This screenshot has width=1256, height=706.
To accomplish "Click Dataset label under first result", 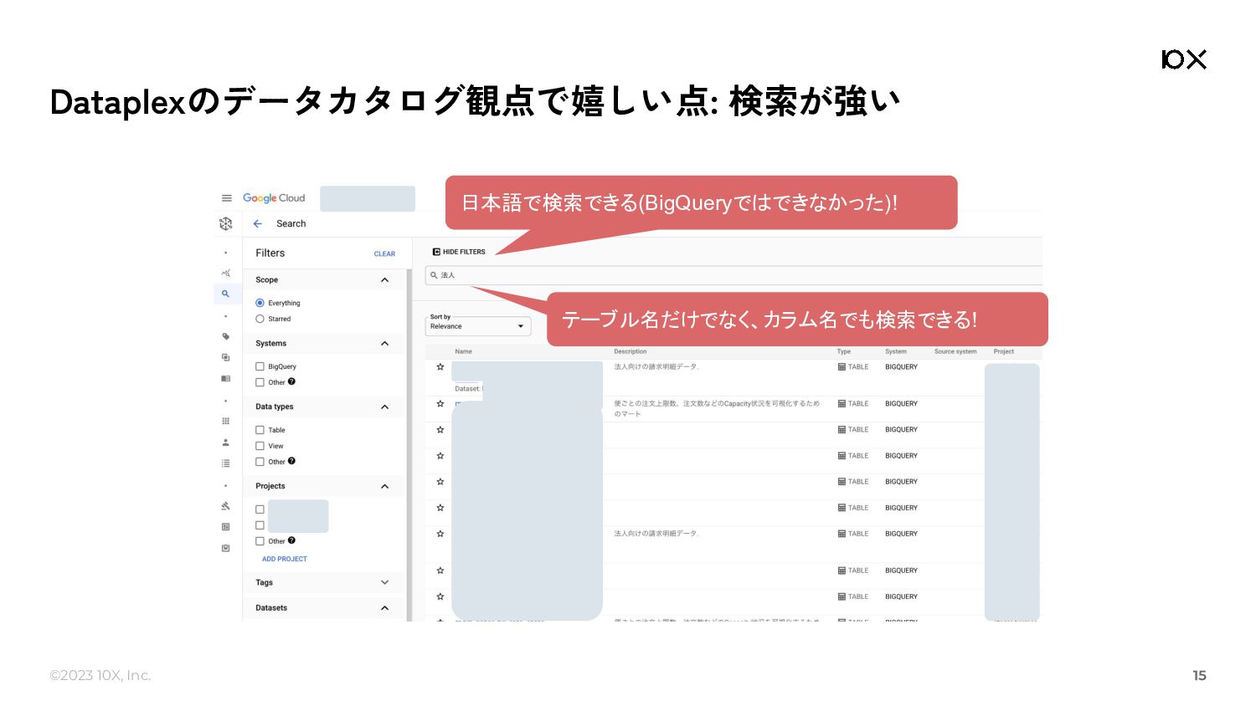I will [x=468, y=388].
